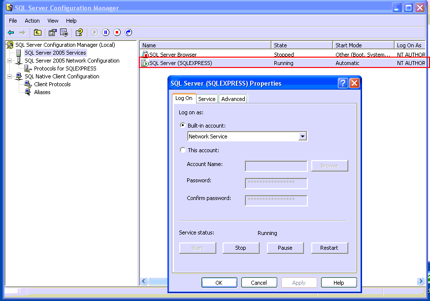The height and width of the screenshot is (301, 430).
Task: Select the Built-in account radio button
Action: click(x=183, y=126)
